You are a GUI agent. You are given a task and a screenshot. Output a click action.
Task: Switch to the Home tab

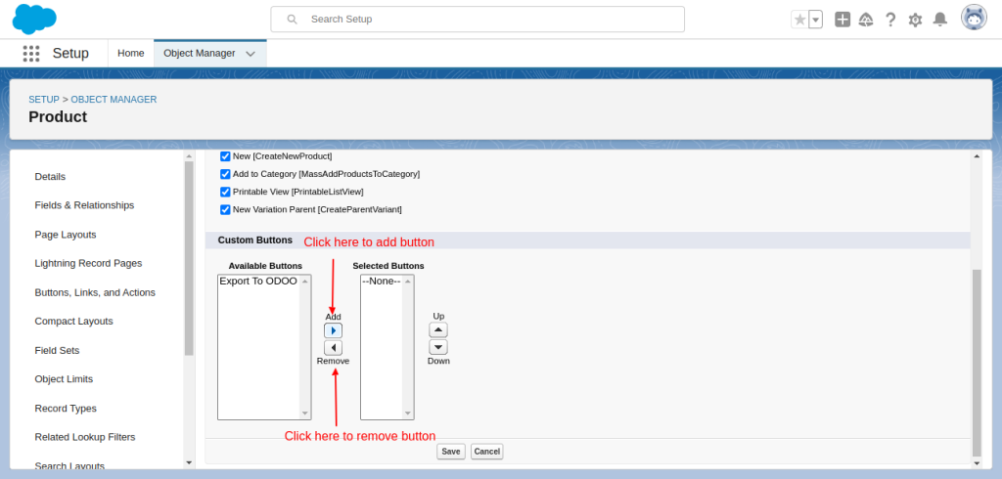[131, 54]
